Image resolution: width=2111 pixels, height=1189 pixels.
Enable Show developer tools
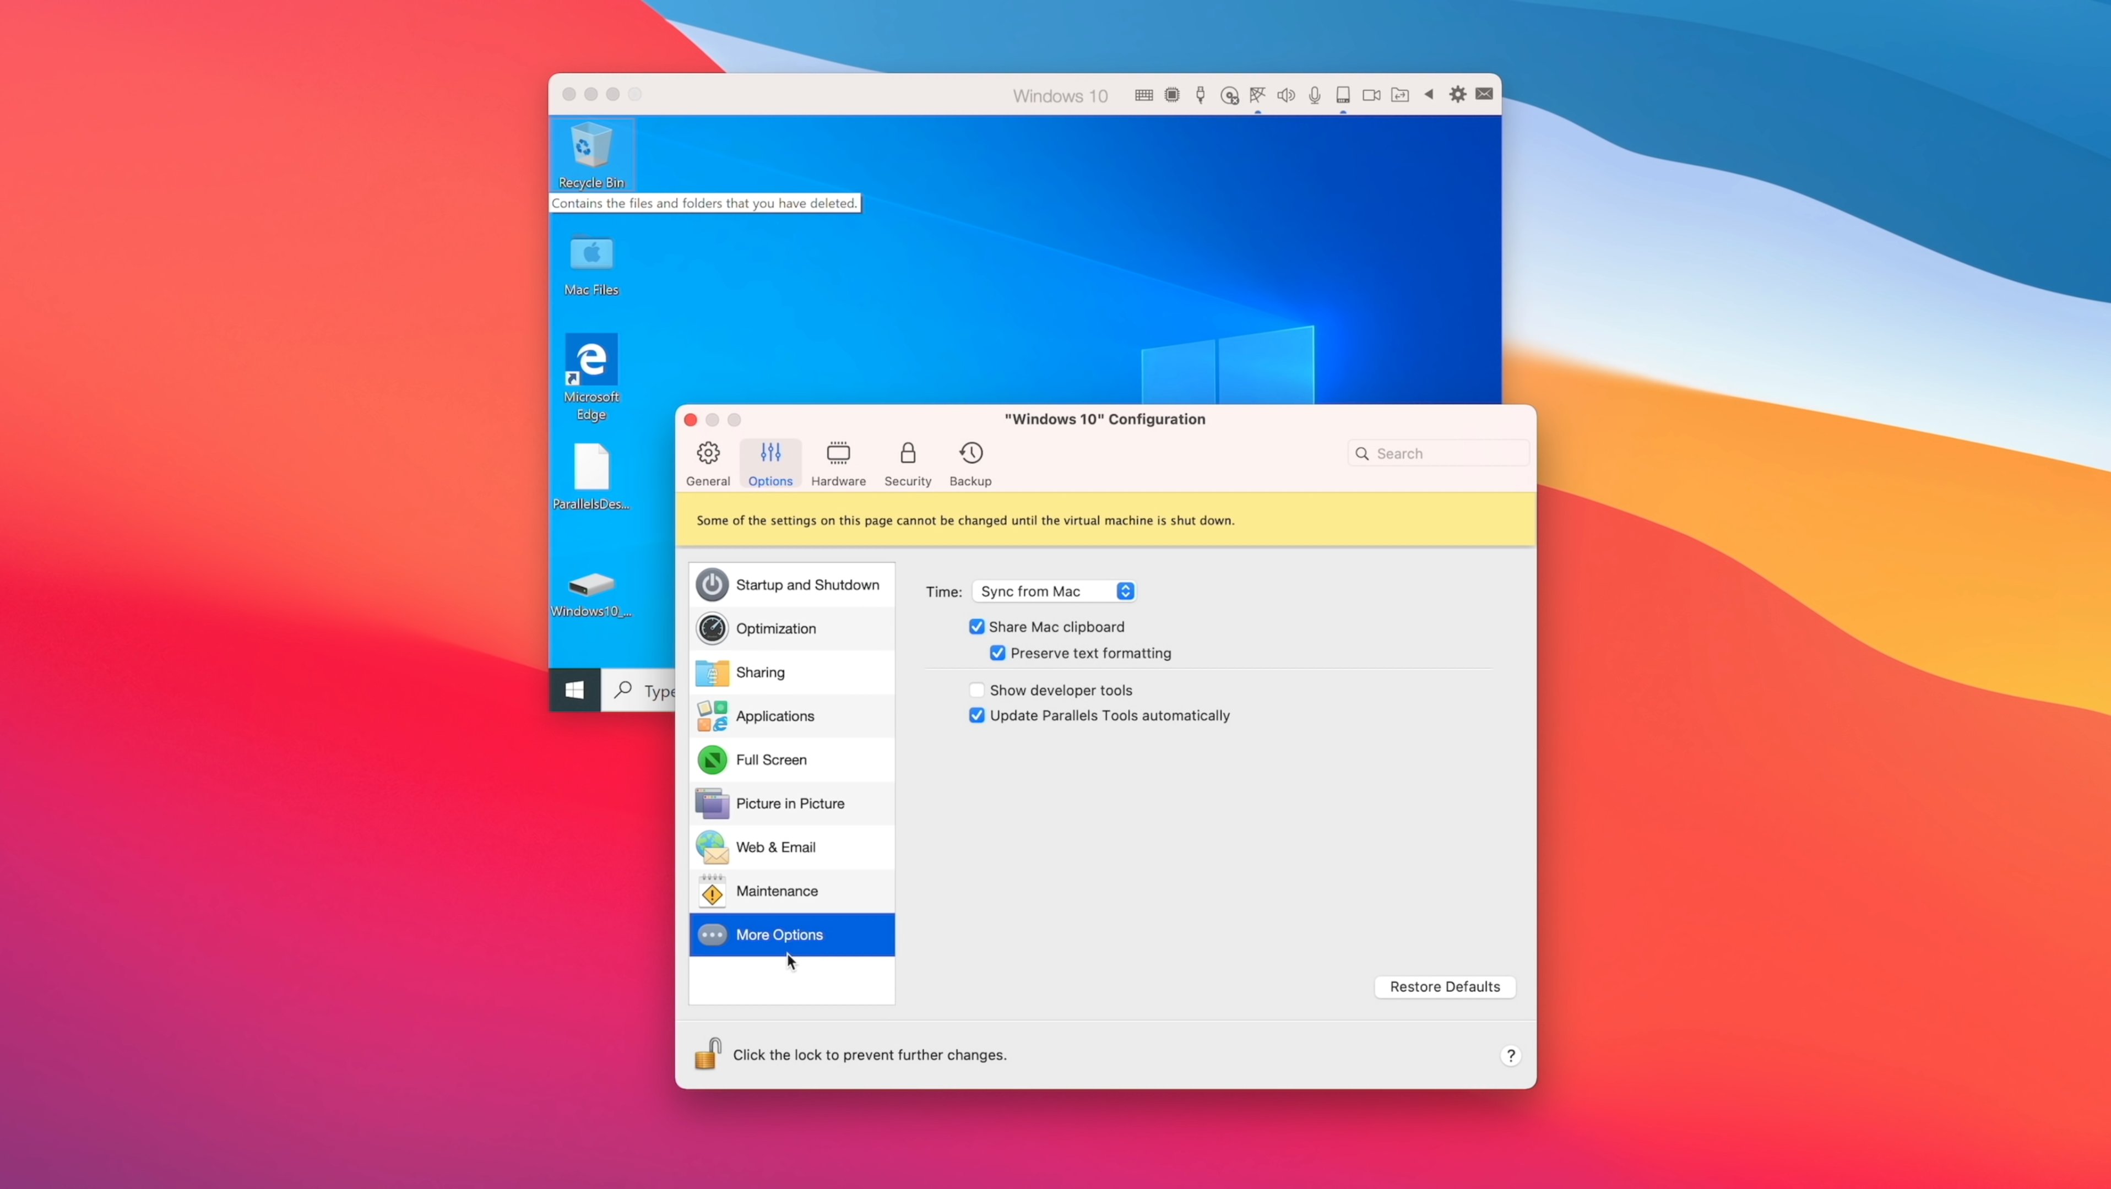pyautogui.click(x=976, y=690)
